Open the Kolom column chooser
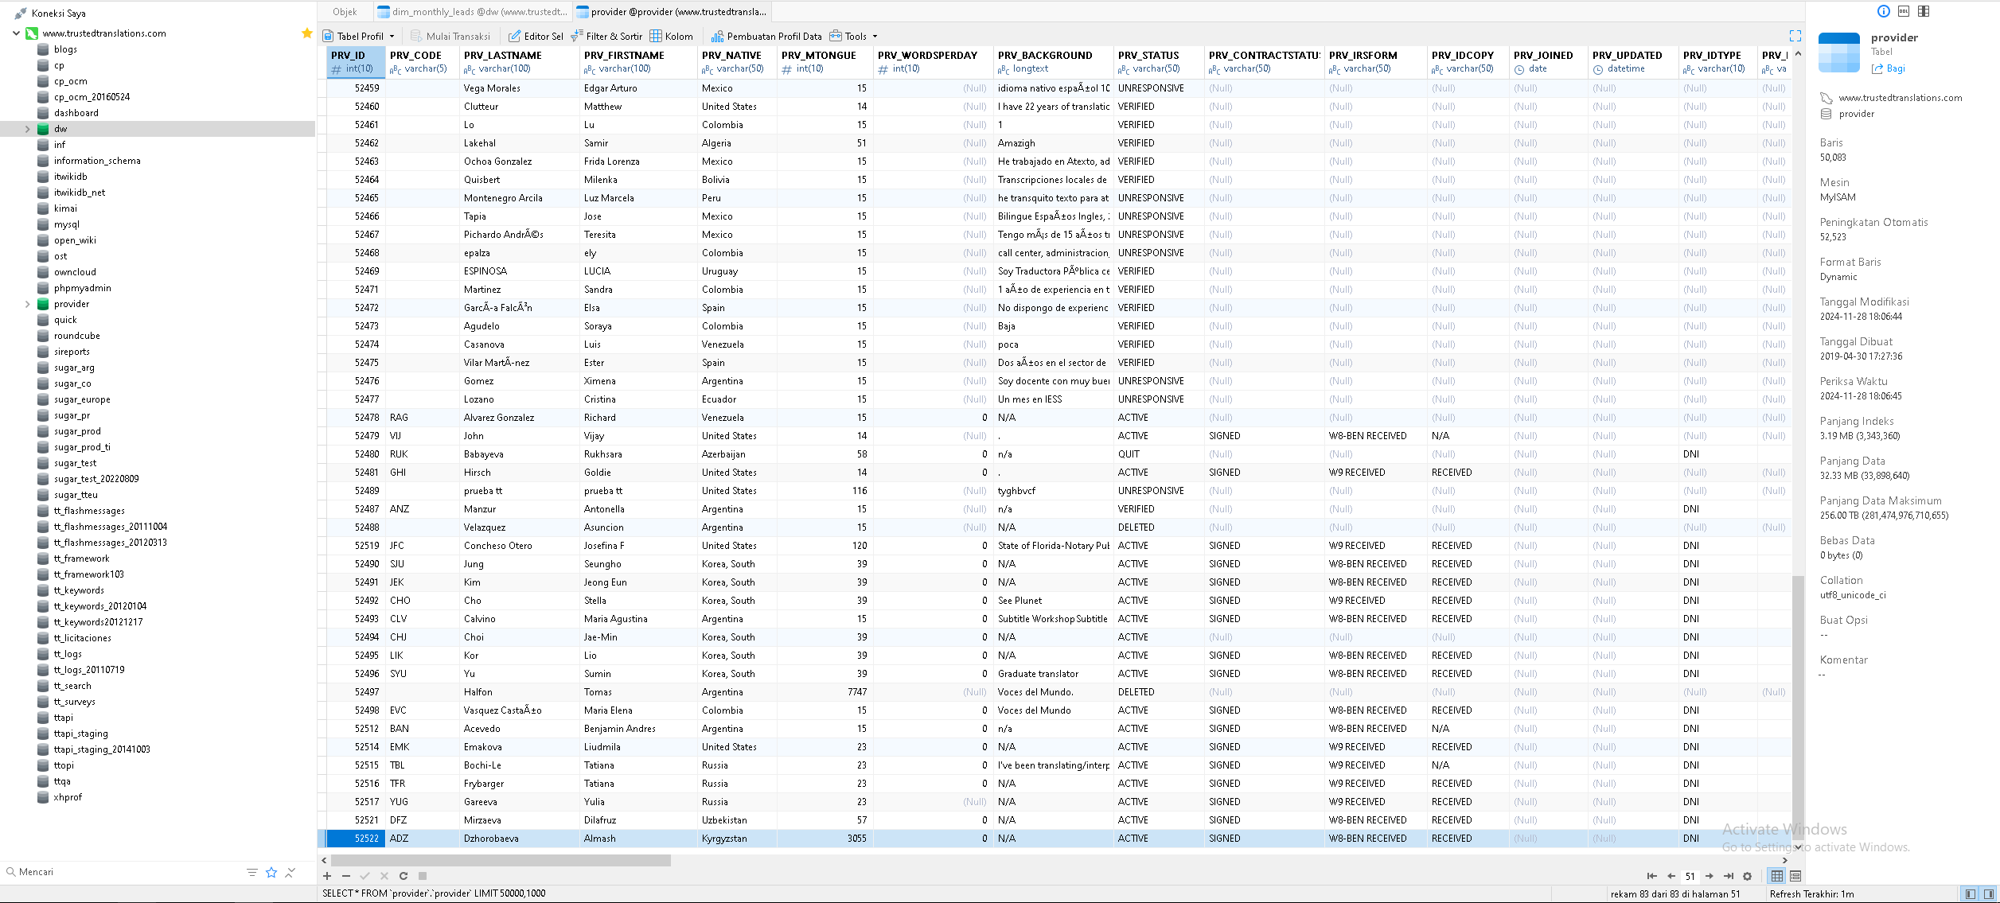The height and width of the screenshot is (903, 2000). point(672,36)
